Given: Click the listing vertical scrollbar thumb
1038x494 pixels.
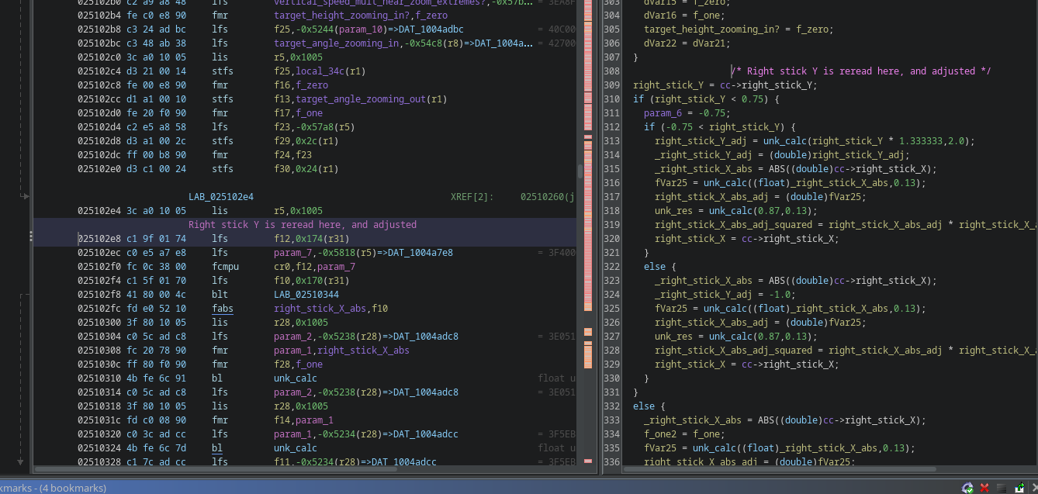Looking at the screenshot, I should 580,171.
